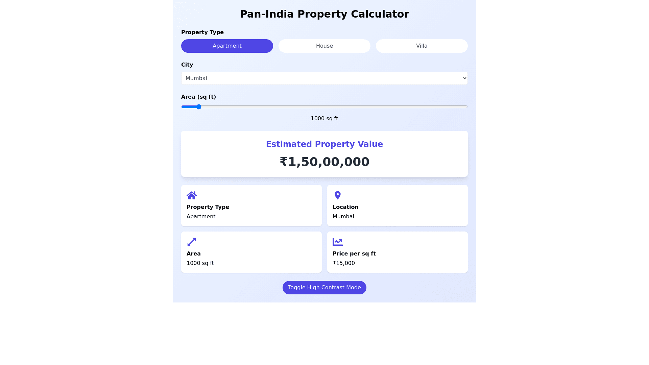Click the Estimated Property Value heading
Image resolution: width=649 pixels, height=365 pixels.
[x=324, y=144]
